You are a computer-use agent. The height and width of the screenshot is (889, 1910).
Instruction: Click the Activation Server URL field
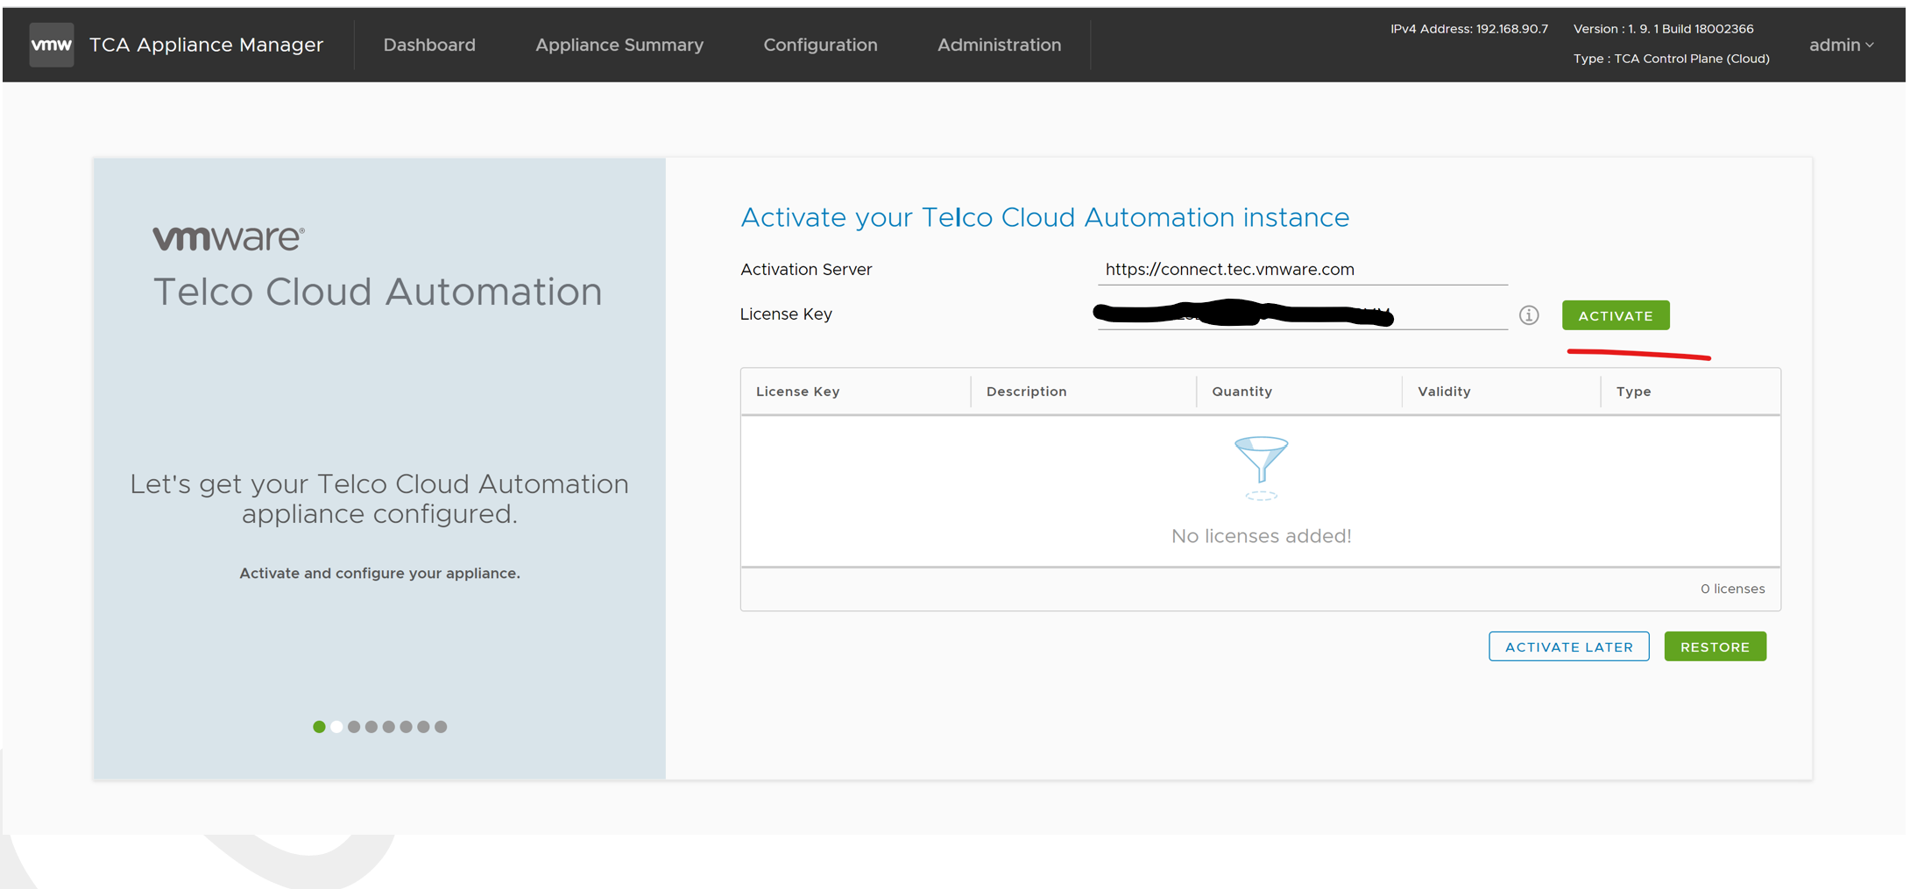click(1300, 269)
